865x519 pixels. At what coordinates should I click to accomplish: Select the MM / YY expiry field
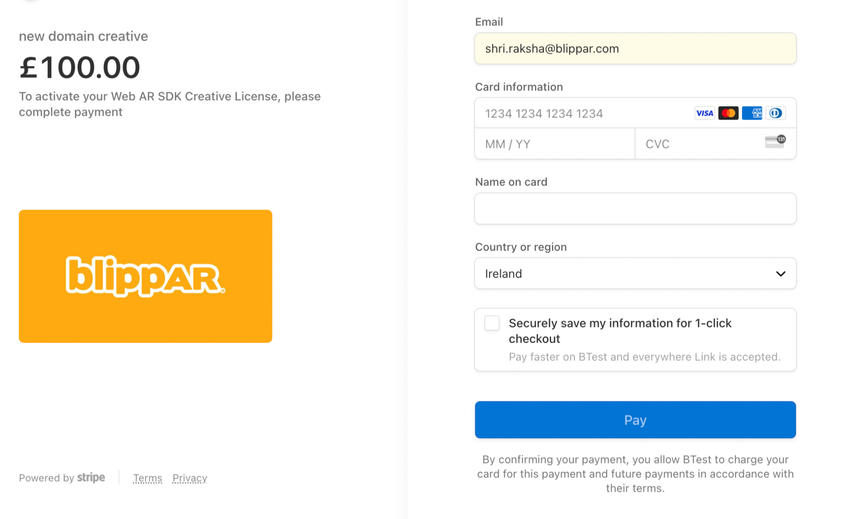click(555, 144)
